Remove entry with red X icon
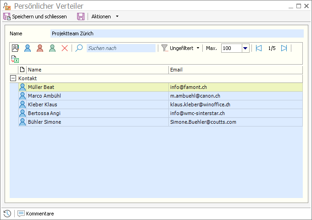The height and width of the screenshot is (220, 312). (x=65, y=48)
